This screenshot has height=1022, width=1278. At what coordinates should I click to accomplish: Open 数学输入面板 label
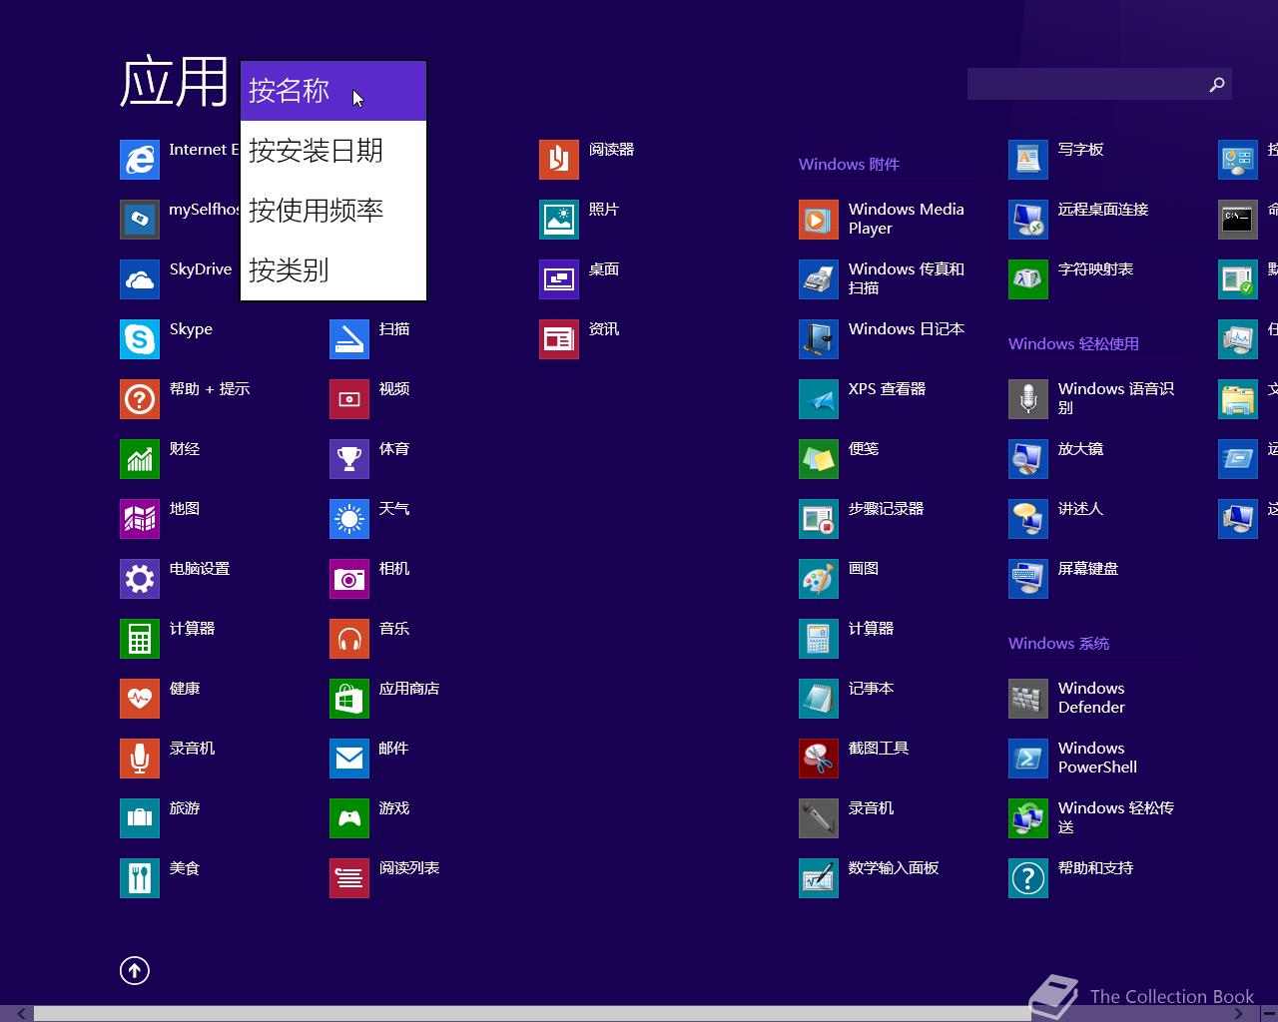tap(894, 868)
